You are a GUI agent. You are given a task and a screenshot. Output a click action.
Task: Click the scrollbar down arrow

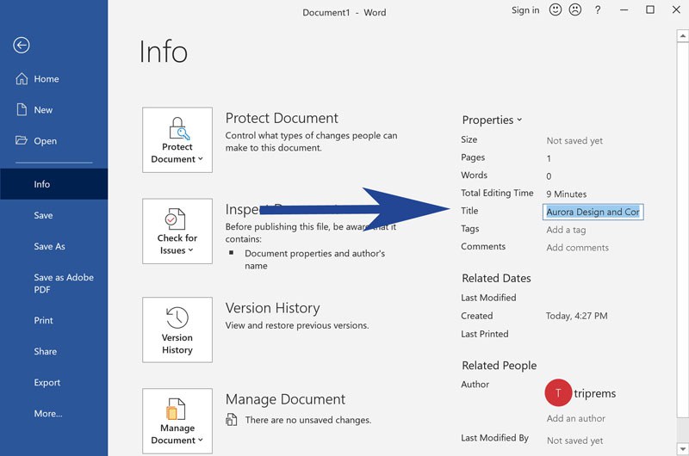(x=682, y=449)
